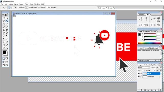The height and width of the screenshot is (92, 164).
Task: Toggle lock position icon
Action: (x=147, y=71)
